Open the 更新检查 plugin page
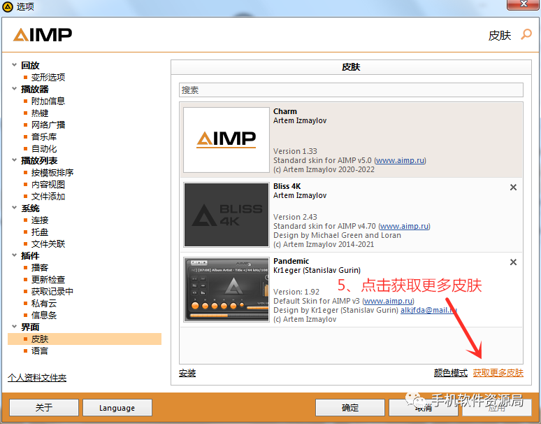The width and height of the screenshot is (541, 424). [48, 279]
